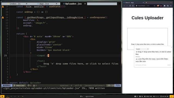Close the Uploader.jsx editor tab
Image resolution: width=174 pixels, height=98 pixels.
click(85, 4)
